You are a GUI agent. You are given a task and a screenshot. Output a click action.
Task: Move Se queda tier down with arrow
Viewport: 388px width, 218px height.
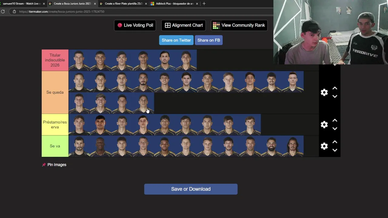coord(335,96)
